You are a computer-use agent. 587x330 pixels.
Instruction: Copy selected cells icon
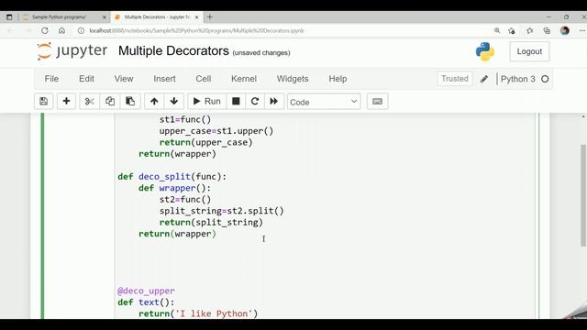click(x=110, y=102)
